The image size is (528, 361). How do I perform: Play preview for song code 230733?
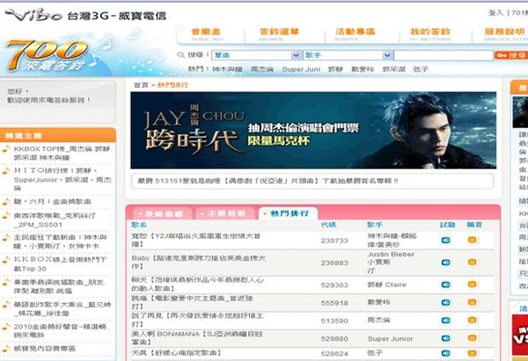coord(445,240)
